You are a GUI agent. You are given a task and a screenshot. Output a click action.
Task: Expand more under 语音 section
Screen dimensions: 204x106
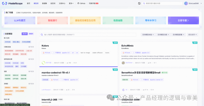[31, 72]
